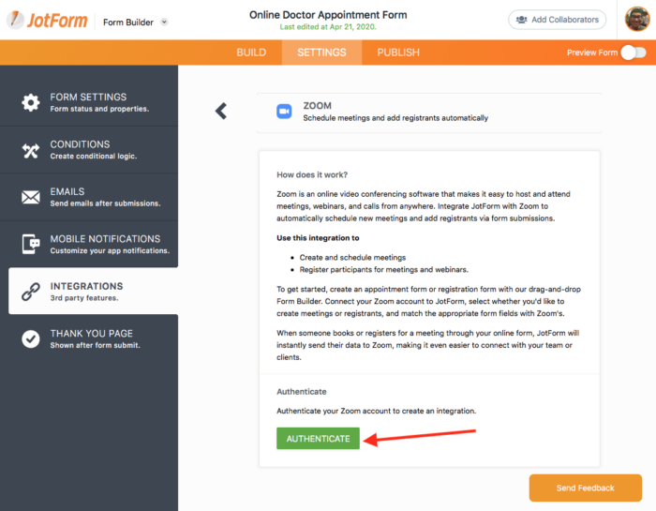This screenshot has height=511, width=656.
Task: Click the Thank You Page checkmark icon
Action: (x=31, y=338)
